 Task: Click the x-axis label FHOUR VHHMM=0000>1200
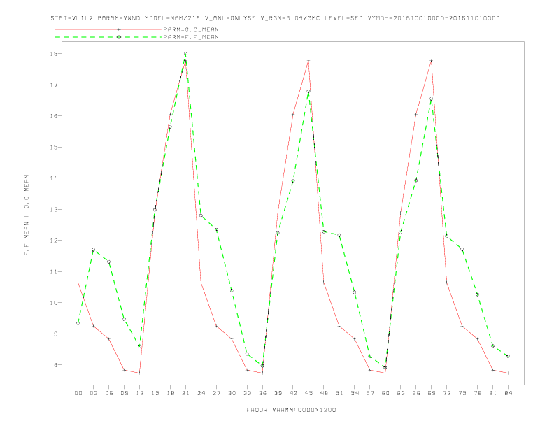coord(291,410)
